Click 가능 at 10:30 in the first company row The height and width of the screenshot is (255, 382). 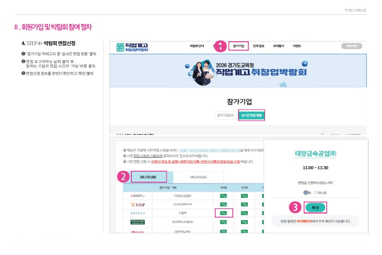click(x=244, y=196)
